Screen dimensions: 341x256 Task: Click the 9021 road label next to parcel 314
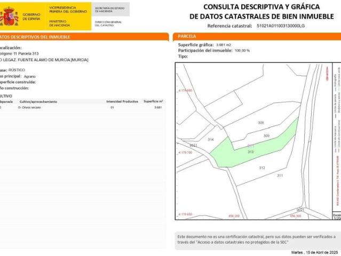tap(193, 145)
